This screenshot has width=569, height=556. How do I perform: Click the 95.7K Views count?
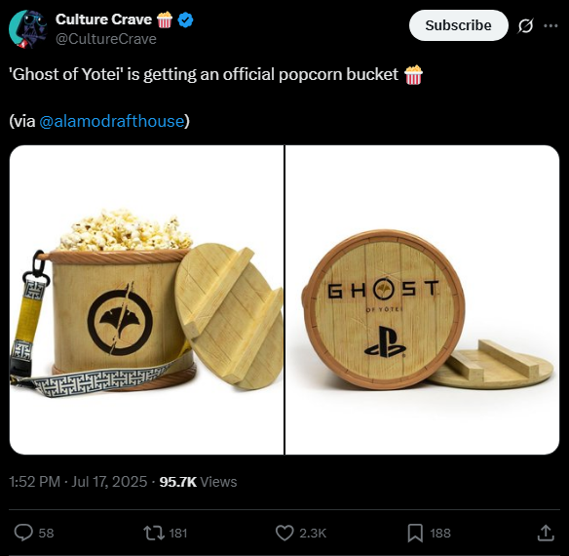(198, 482)
